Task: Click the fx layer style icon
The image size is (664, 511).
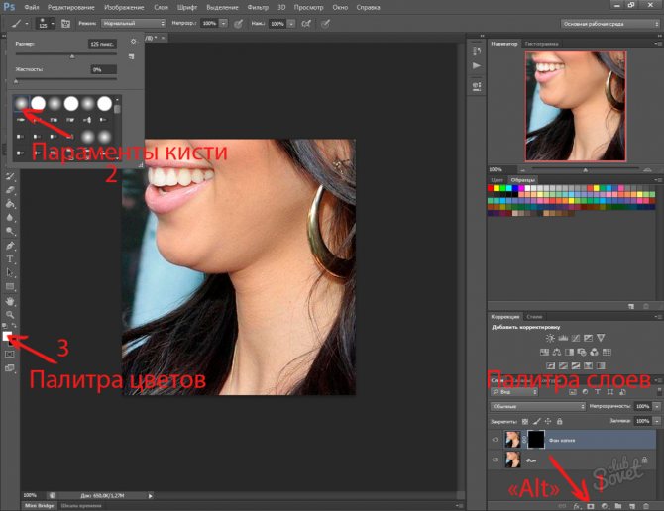Action: click(576, 504)
